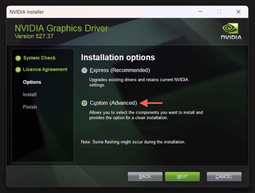Click the System Check green checkmark icon
The height and width of the screenshot is (193, 255).
(18, 58)
